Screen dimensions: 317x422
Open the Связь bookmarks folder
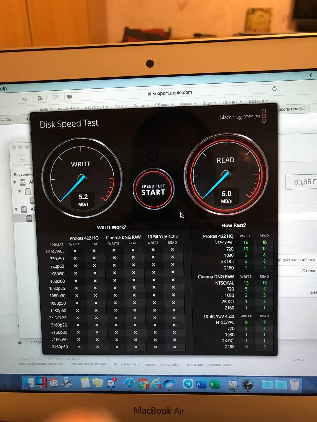[141, 105]
